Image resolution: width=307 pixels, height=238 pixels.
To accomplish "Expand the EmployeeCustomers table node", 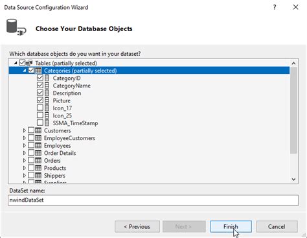I will [25, 138].
